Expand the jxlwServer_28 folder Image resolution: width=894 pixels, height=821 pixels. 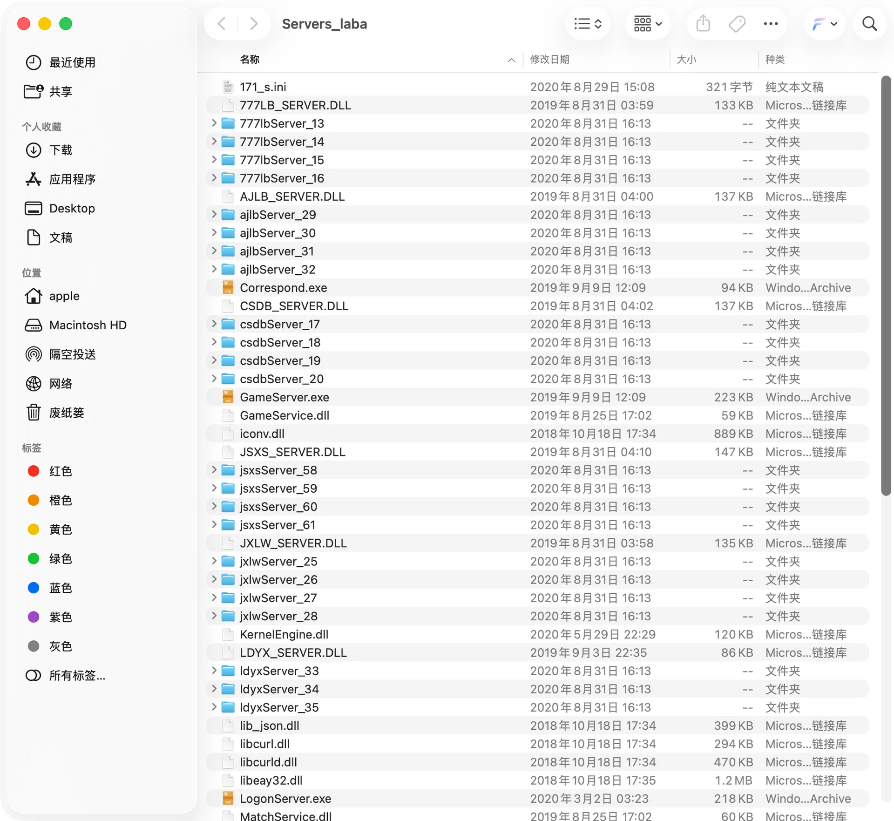[x=214, y=616]
